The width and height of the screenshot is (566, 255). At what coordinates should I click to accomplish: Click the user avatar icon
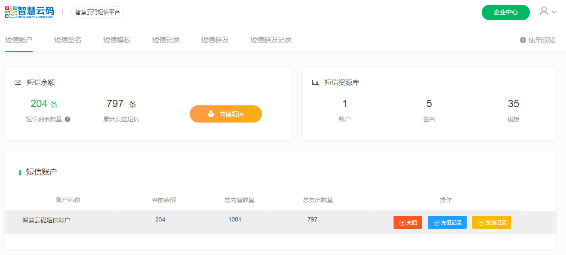click(x=544, y=11)
